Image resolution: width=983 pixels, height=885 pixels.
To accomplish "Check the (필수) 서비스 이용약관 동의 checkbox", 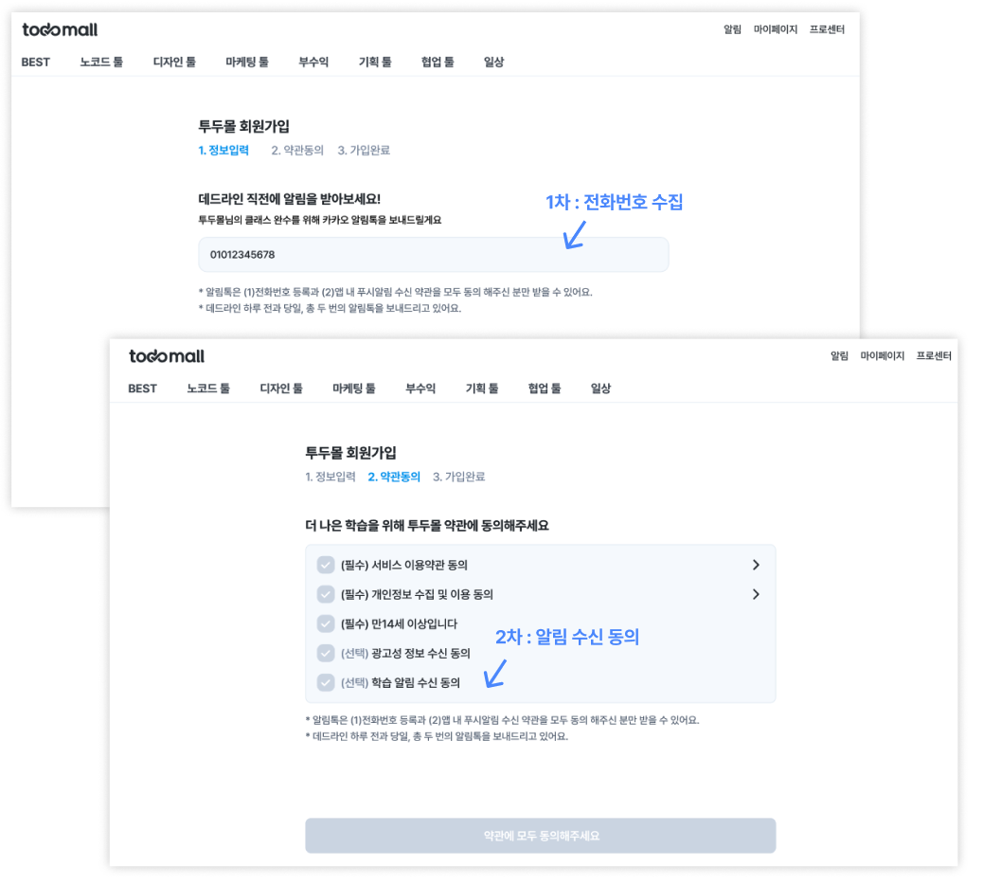I will point(327,566).
